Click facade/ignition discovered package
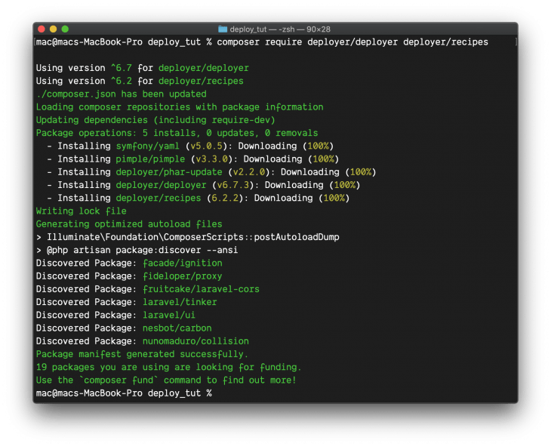This screenshot has width=551, height=447. point(183,264)
